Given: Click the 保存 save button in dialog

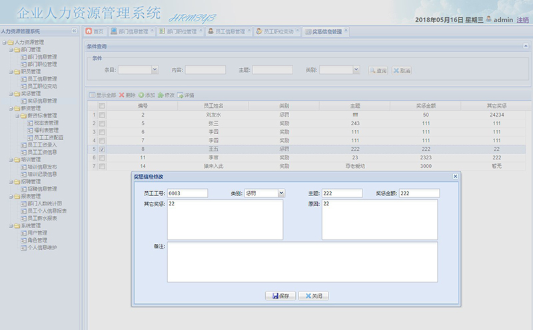Looking at the screenshot, I should coord(280,295).
